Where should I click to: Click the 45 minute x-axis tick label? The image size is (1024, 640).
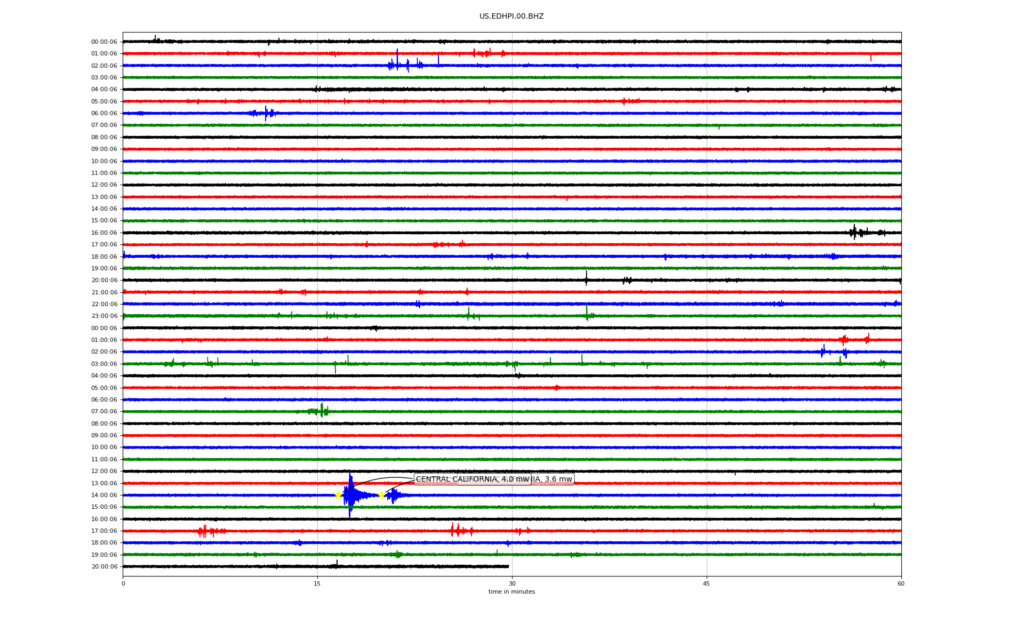[x=707, y=583]
